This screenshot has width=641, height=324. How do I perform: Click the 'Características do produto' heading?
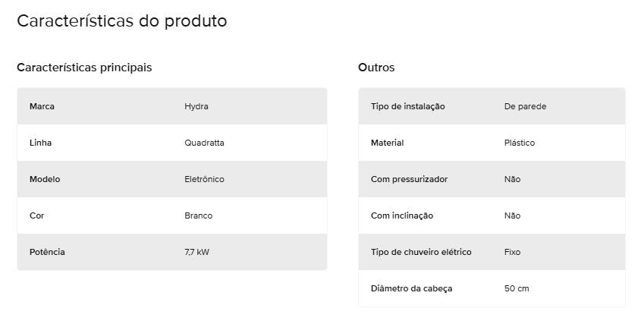(122, 20)
